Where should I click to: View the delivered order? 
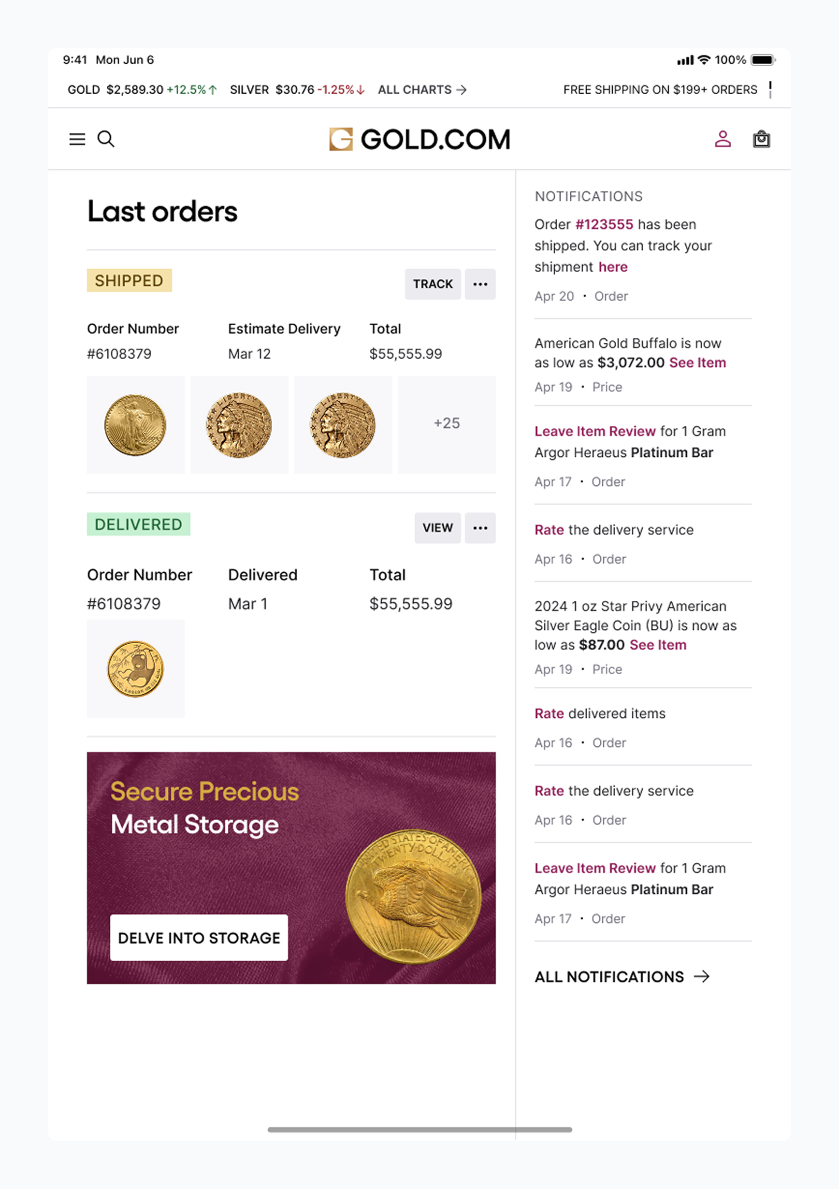tap(437, 528)
